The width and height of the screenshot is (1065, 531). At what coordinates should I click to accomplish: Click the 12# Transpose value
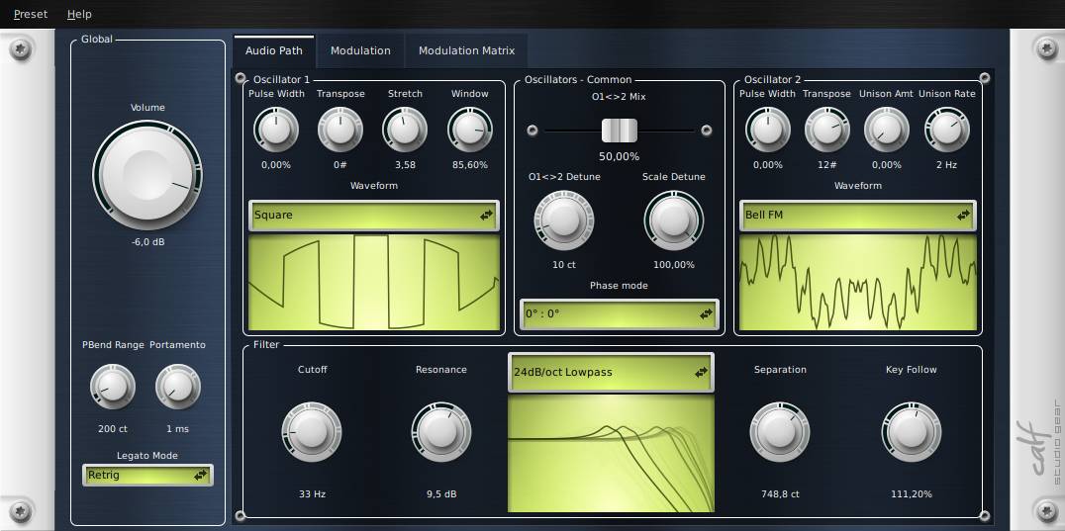pyautogui.click(x=827, y=165)
